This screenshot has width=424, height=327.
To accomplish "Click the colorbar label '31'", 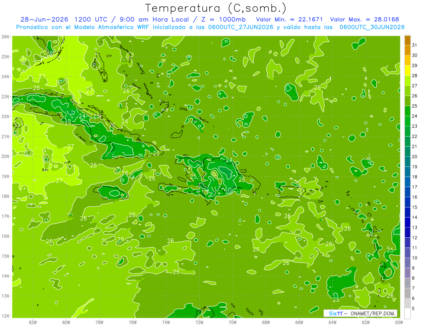I will pyautogui.click(x=415, y=45).
